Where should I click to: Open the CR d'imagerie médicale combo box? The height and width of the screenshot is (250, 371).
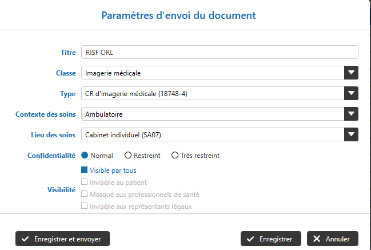point(213,93)
